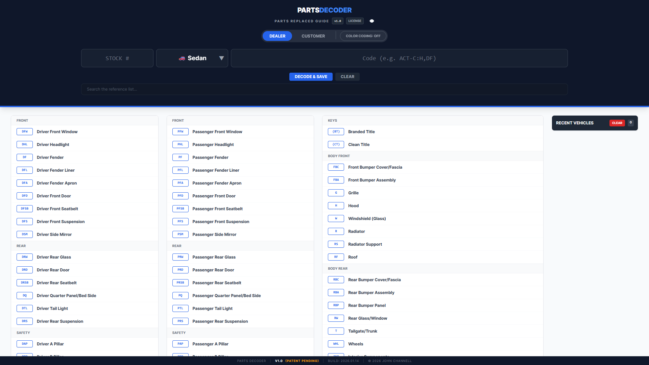Click the PFW Passenger Front Window badge
This screenshot has height=365, width=649.
[x=180, y=131]
